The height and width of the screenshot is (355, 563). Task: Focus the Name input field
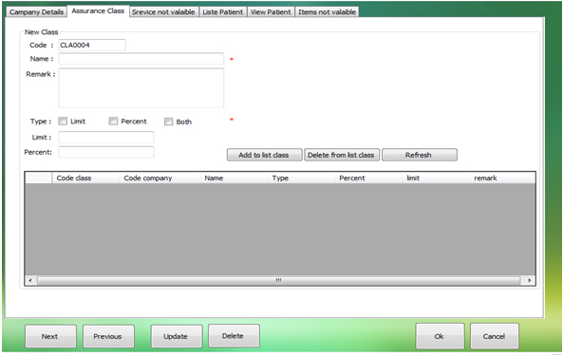pos(141,59)
